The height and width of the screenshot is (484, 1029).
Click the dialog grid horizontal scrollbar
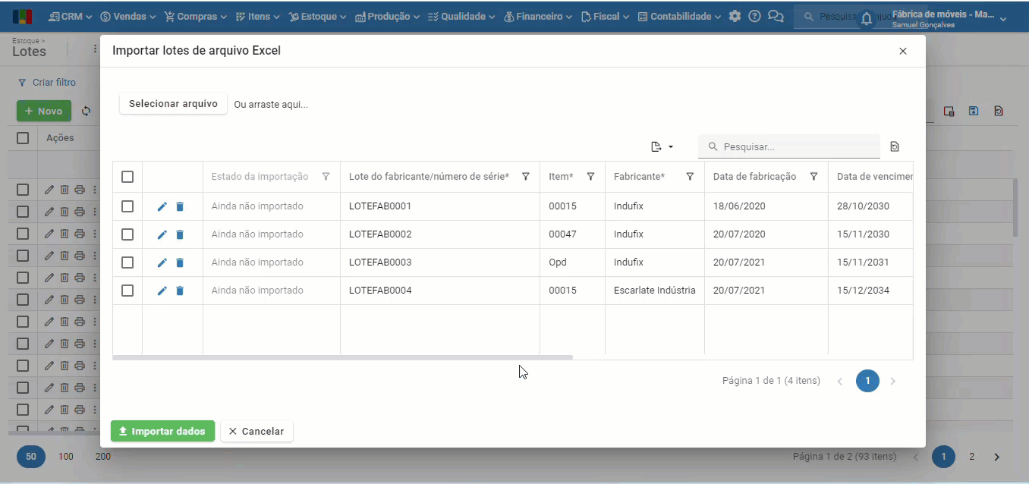click(x=342, y=357)
